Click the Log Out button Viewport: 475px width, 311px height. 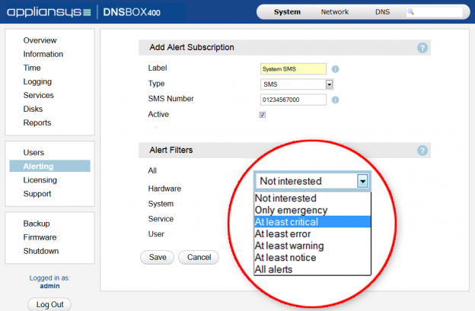[49, 304]
